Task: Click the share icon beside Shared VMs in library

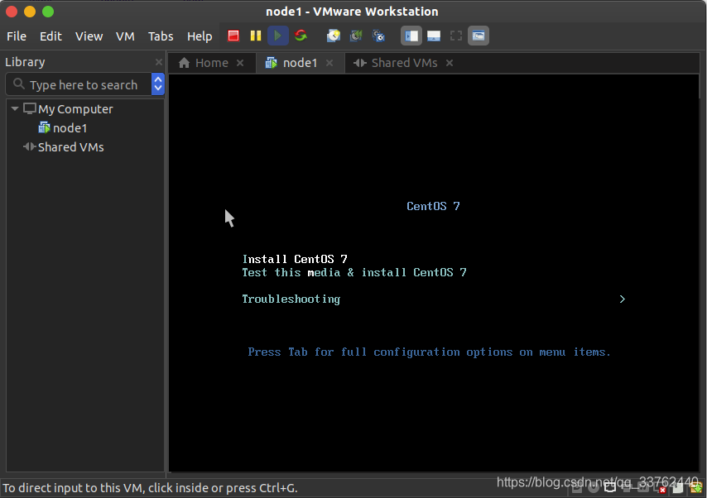Action: 29,146
